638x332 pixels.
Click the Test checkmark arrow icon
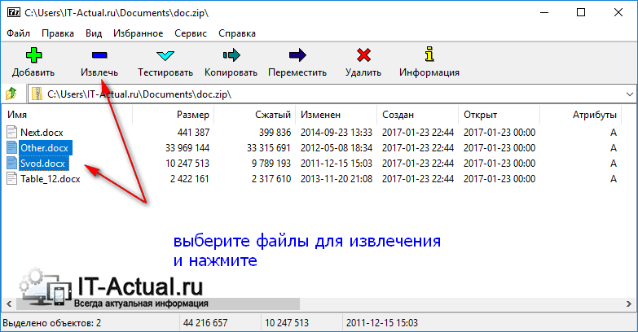(165, 55)
